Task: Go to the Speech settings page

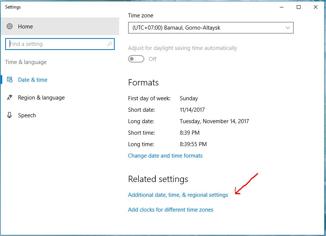Action: [27, 115]
